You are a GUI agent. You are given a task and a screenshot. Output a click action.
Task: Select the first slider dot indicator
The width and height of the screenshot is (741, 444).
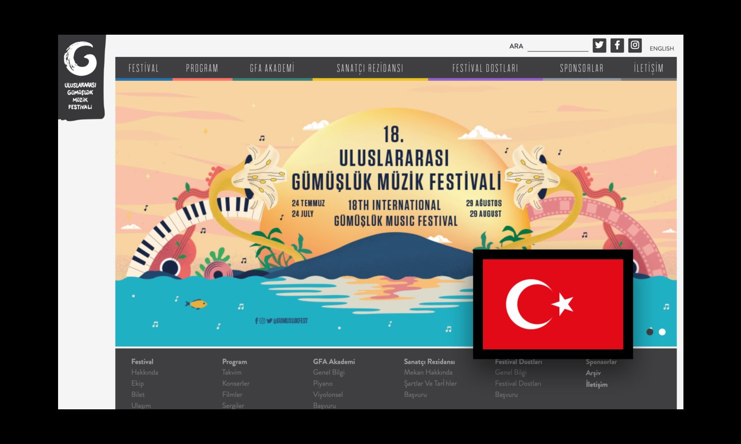650,332
